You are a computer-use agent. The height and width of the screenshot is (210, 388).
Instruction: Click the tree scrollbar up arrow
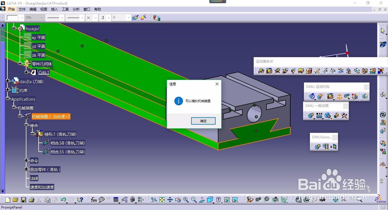point(2,25)
